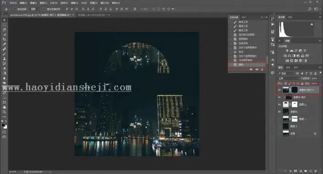Hide the 新素材 layer
323x174 pixels.
pos(279,112)
